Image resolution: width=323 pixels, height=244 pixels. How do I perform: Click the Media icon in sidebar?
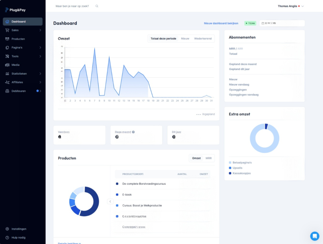pos(7,65)
